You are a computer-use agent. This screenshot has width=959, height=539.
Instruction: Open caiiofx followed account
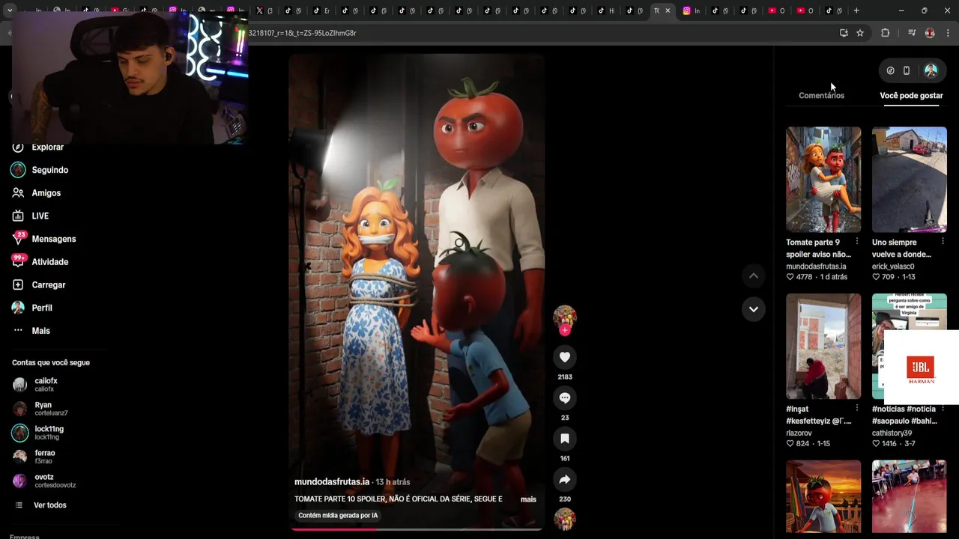35,385
